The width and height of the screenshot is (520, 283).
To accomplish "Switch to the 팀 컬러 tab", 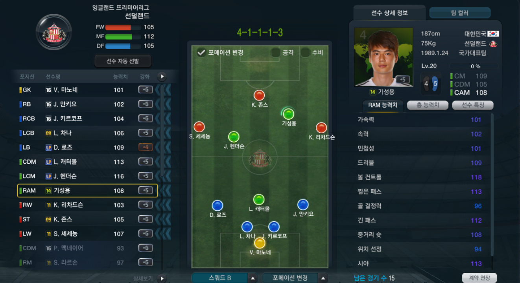I will click(460, 13).
